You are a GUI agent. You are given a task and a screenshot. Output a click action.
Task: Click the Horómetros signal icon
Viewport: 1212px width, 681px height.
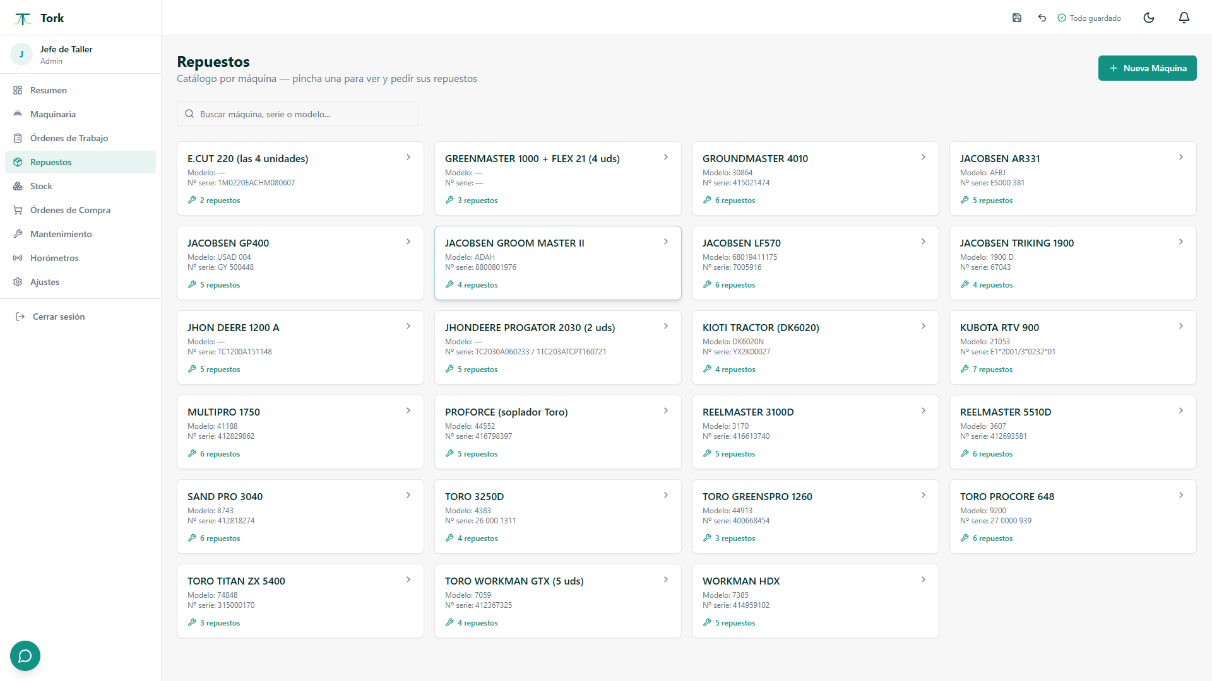point(18,258)
